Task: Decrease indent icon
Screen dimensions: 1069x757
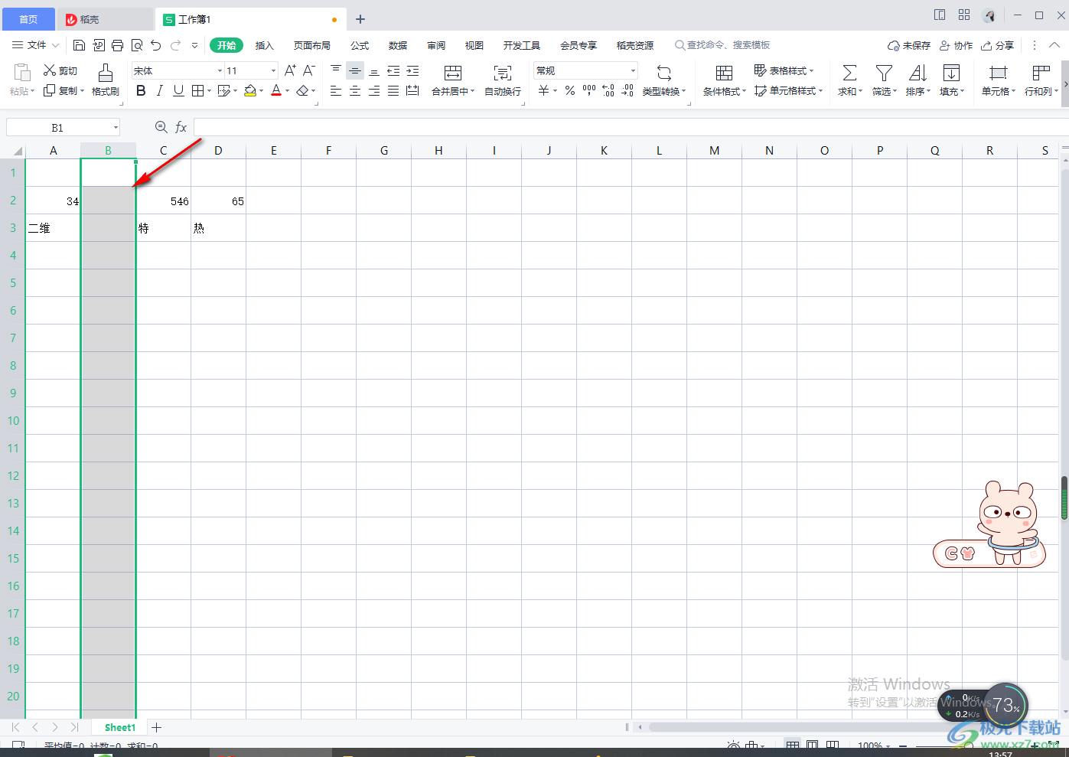Action: tap(393, 70)
